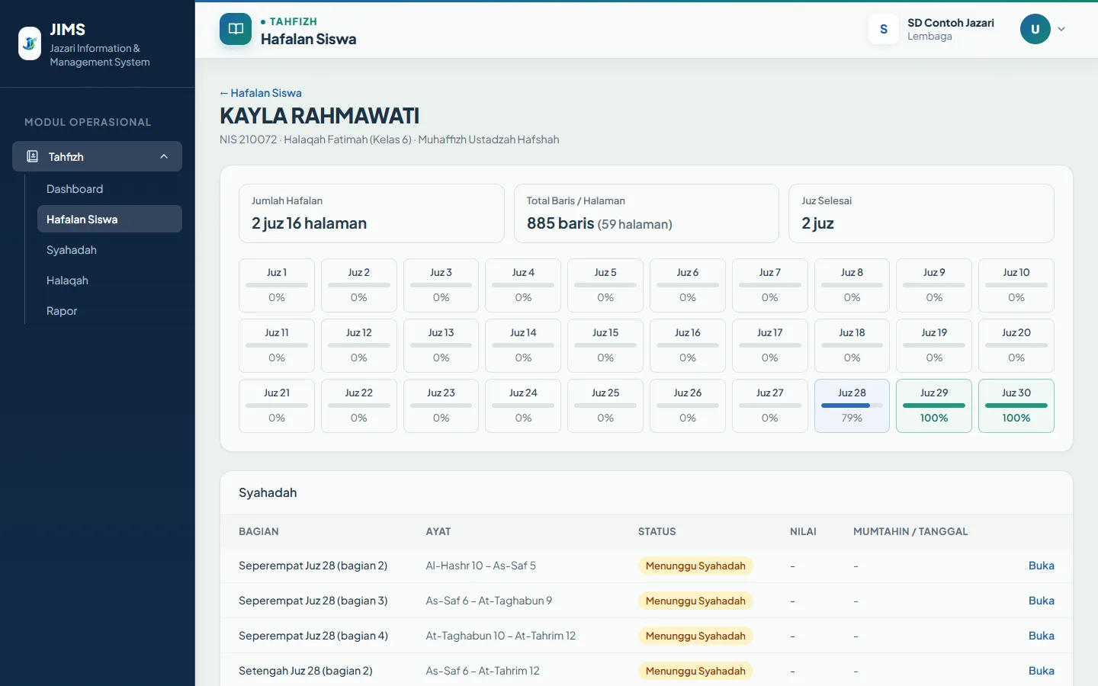1098x686 pixels.
Task: Go back via Hafalan Siswa link
Action: click(x=261, y=93)
